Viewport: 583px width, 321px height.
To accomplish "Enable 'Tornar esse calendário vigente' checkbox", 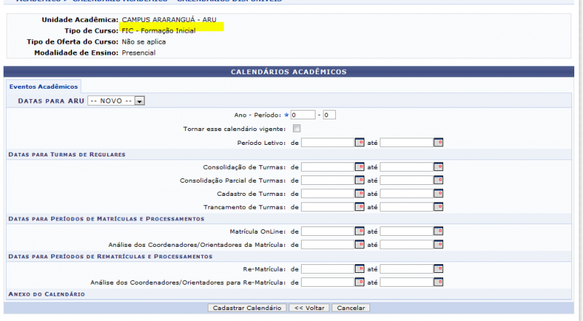I will click(297, 129).
